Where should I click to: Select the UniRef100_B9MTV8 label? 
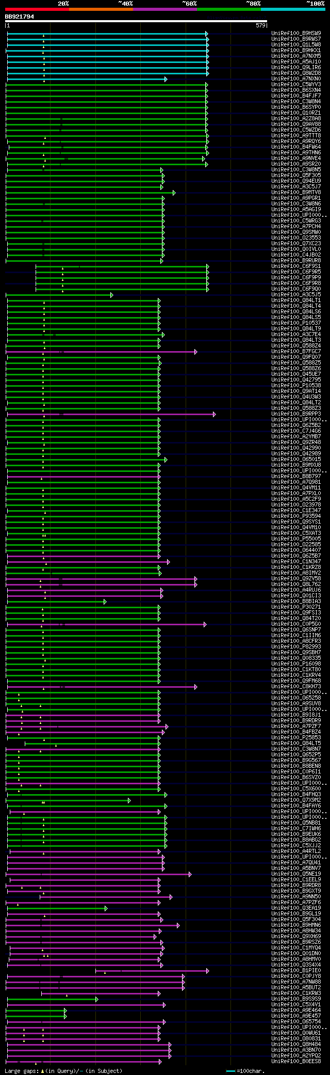click(x=296, y=193)
